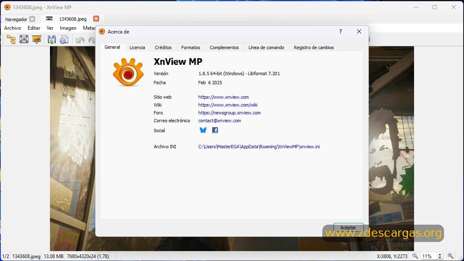Close the Acerca de dialog

click(359, 31)
